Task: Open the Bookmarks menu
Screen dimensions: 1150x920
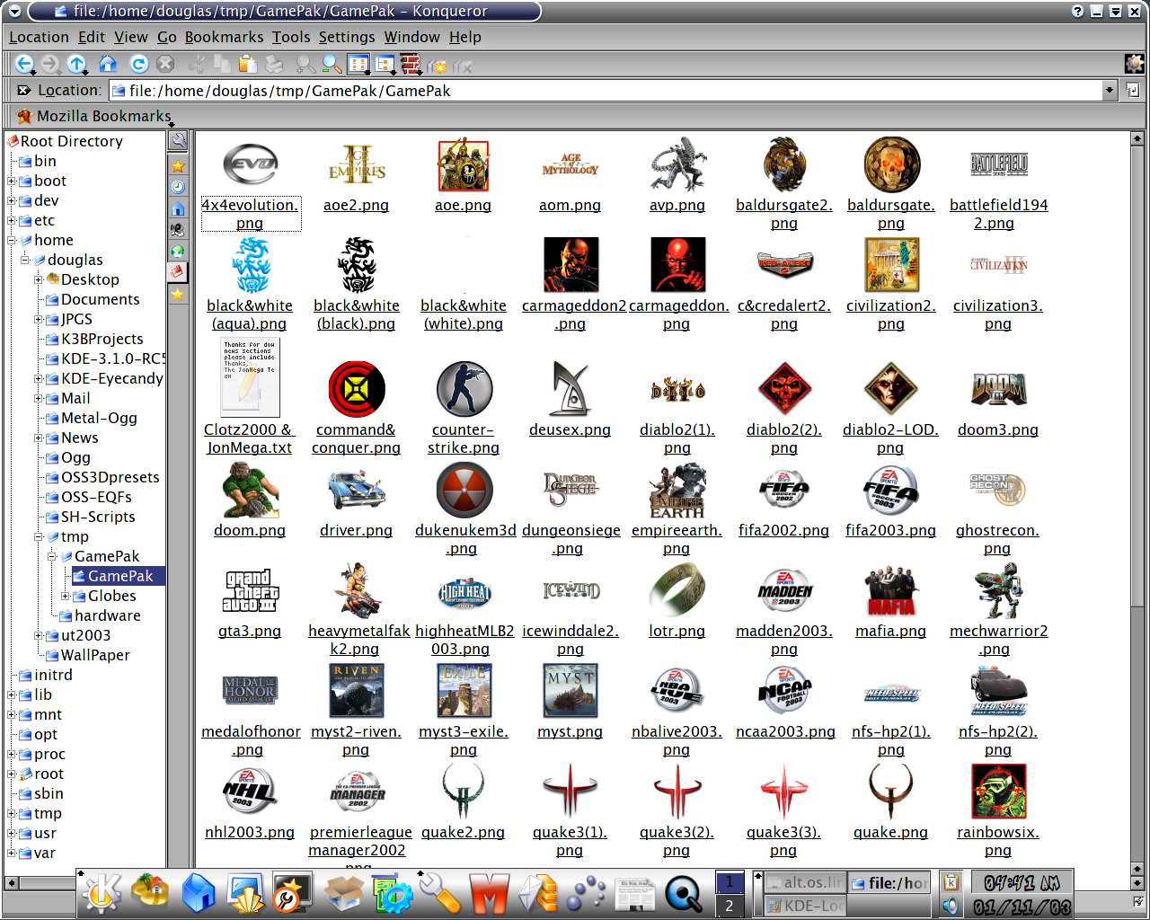Action: click(225, 37)
